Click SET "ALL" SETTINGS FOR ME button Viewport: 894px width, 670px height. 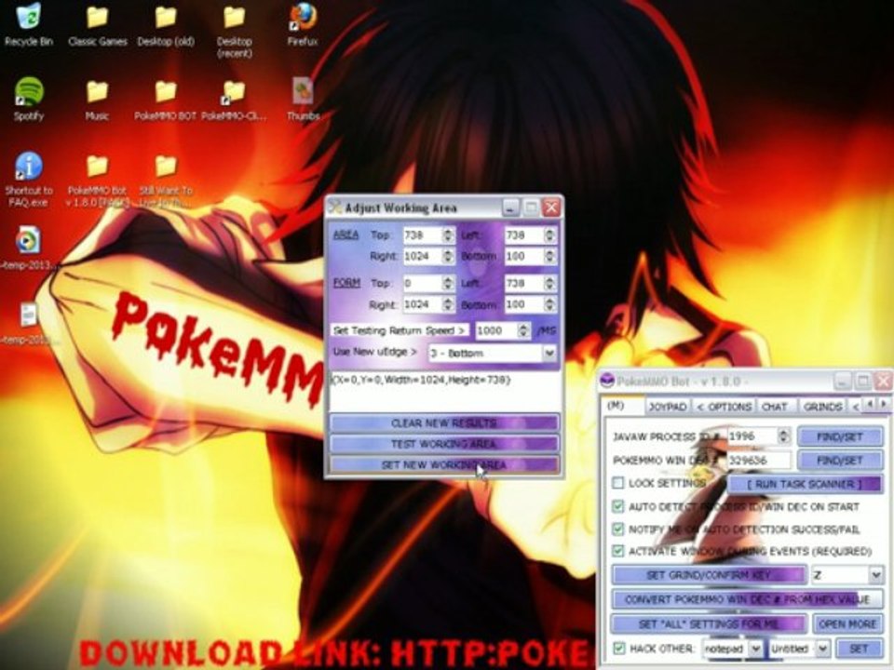pyautogui.click(x=709, y=623)
